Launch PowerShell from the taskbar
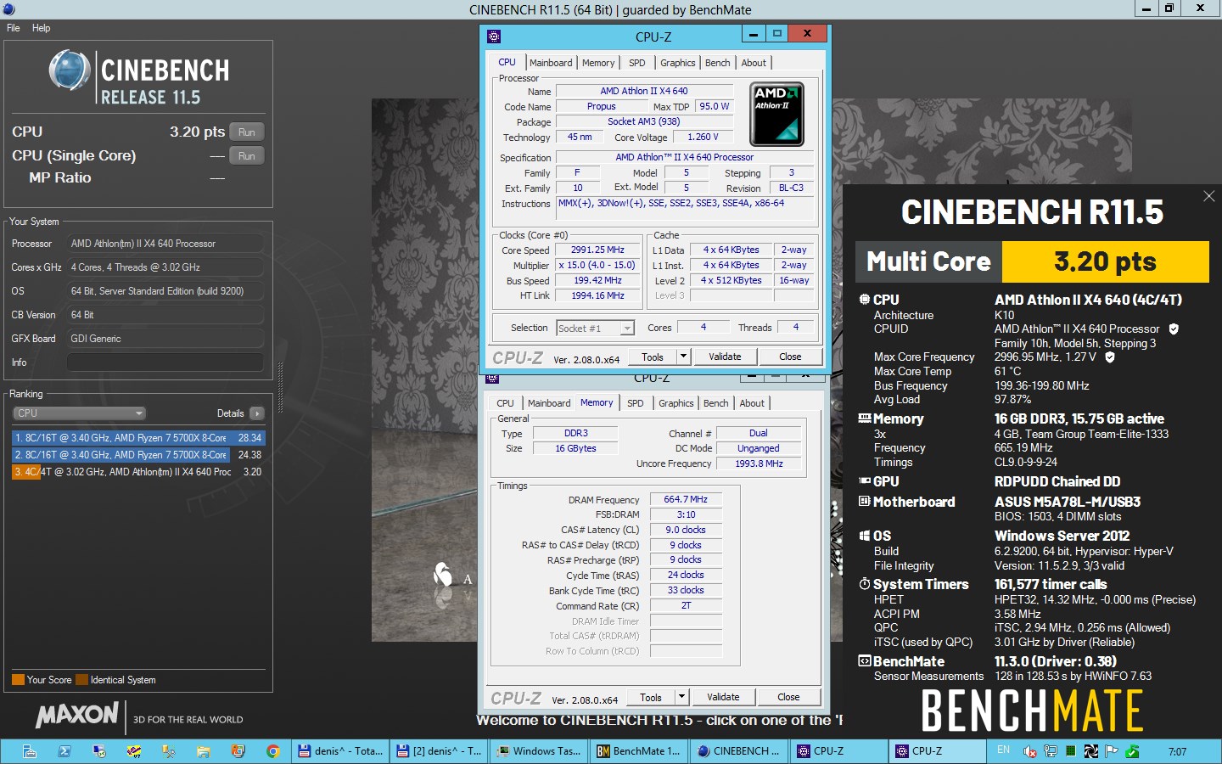1222x764 pixels. point(64,751)
